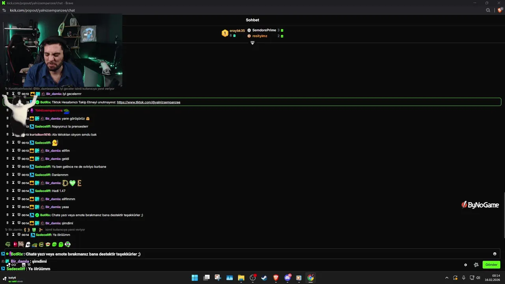Open eraybk35's leaderboard profile
This screenshot has height=284, width=505.
click(x=237, y=30)
